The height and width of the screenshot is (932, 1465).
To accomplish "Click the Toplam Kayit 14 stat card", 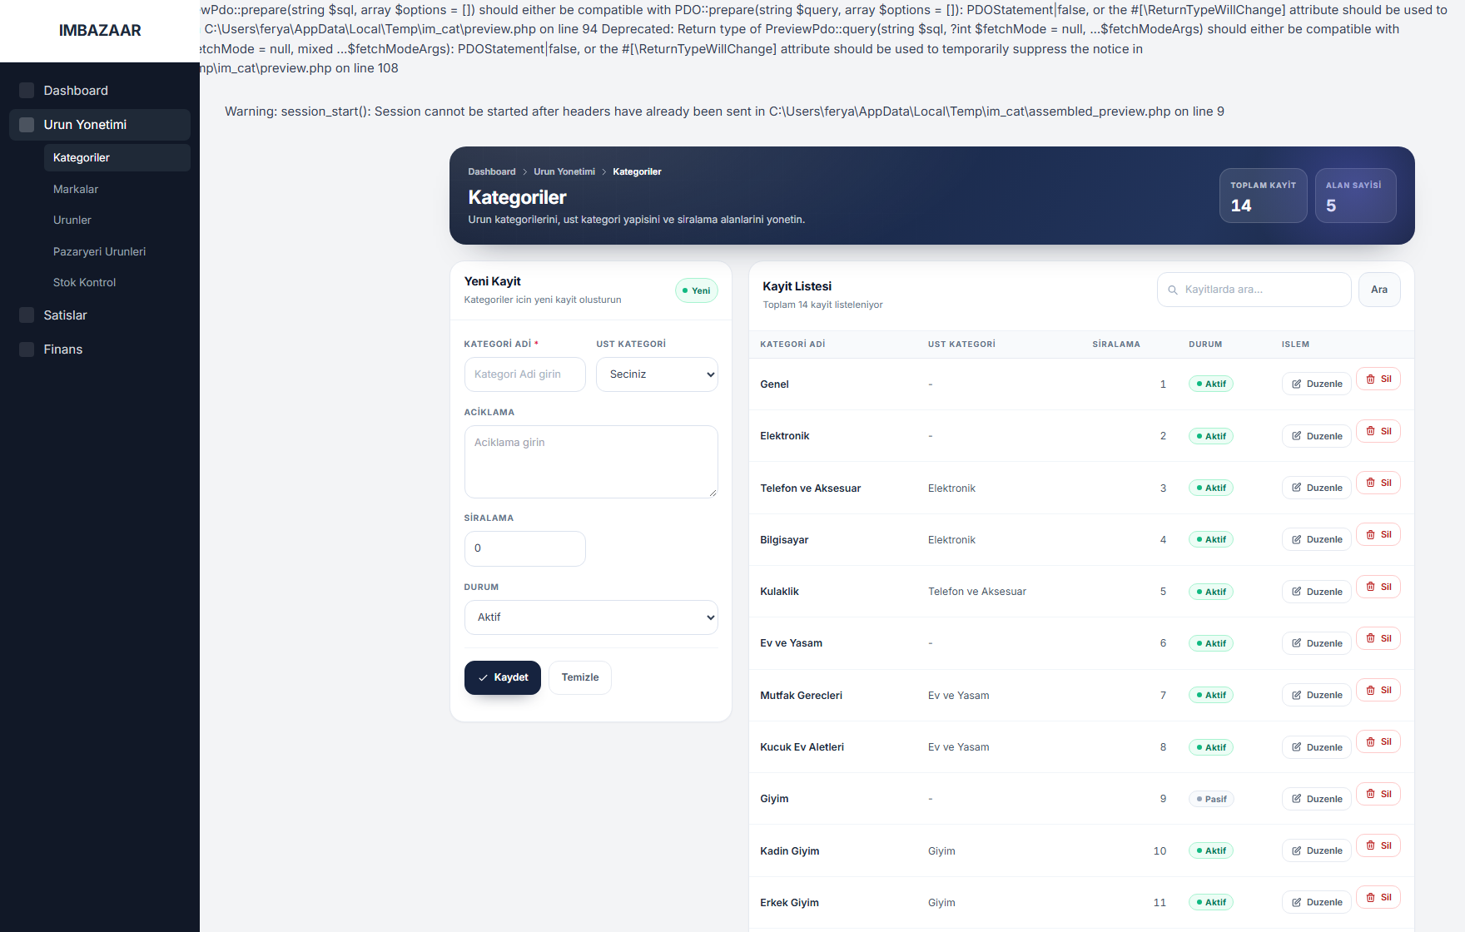I will tap(1264, 196).
